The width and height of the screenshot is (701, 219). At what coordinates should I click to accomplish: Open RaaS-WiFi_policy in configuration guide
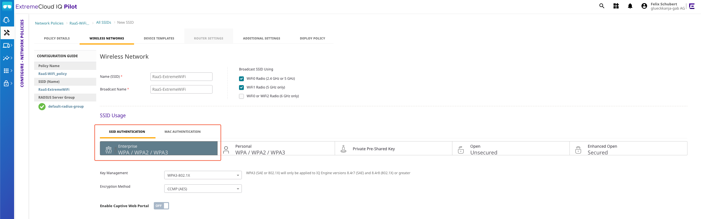point(52,74)
